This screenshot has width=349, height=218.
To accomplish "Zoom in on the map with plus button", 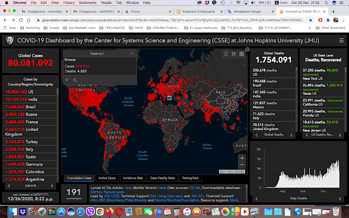I will [242, 158].
